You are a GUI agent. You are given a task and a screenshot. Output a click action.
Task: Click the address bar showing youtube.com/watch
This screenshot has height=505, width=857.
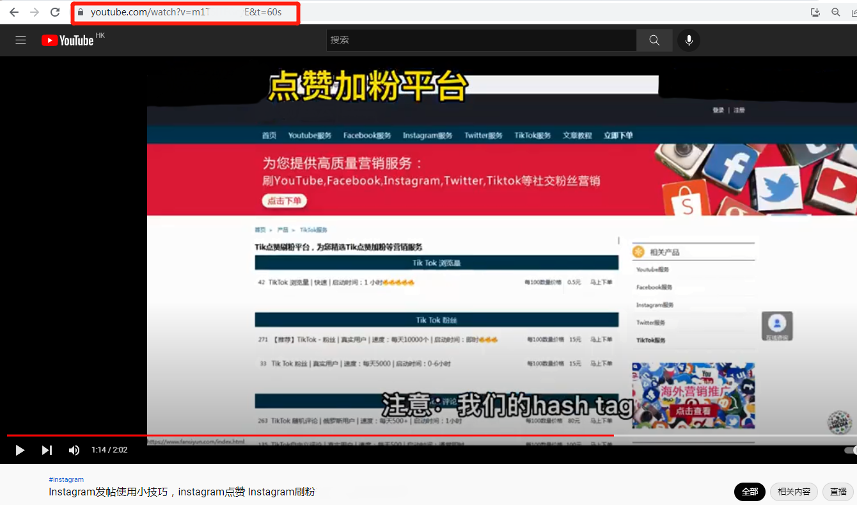coord(185,12)
